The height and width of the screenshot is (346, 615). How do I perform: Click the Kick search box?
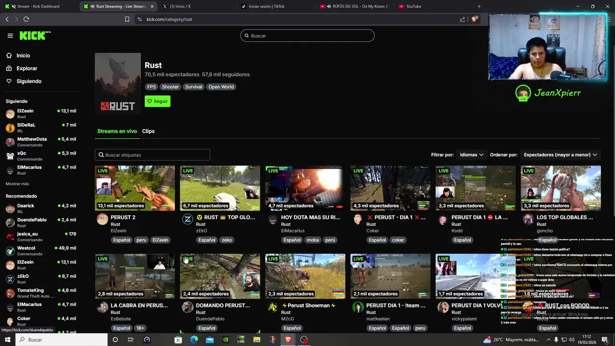pyautogui.click(x=307, y=36)
